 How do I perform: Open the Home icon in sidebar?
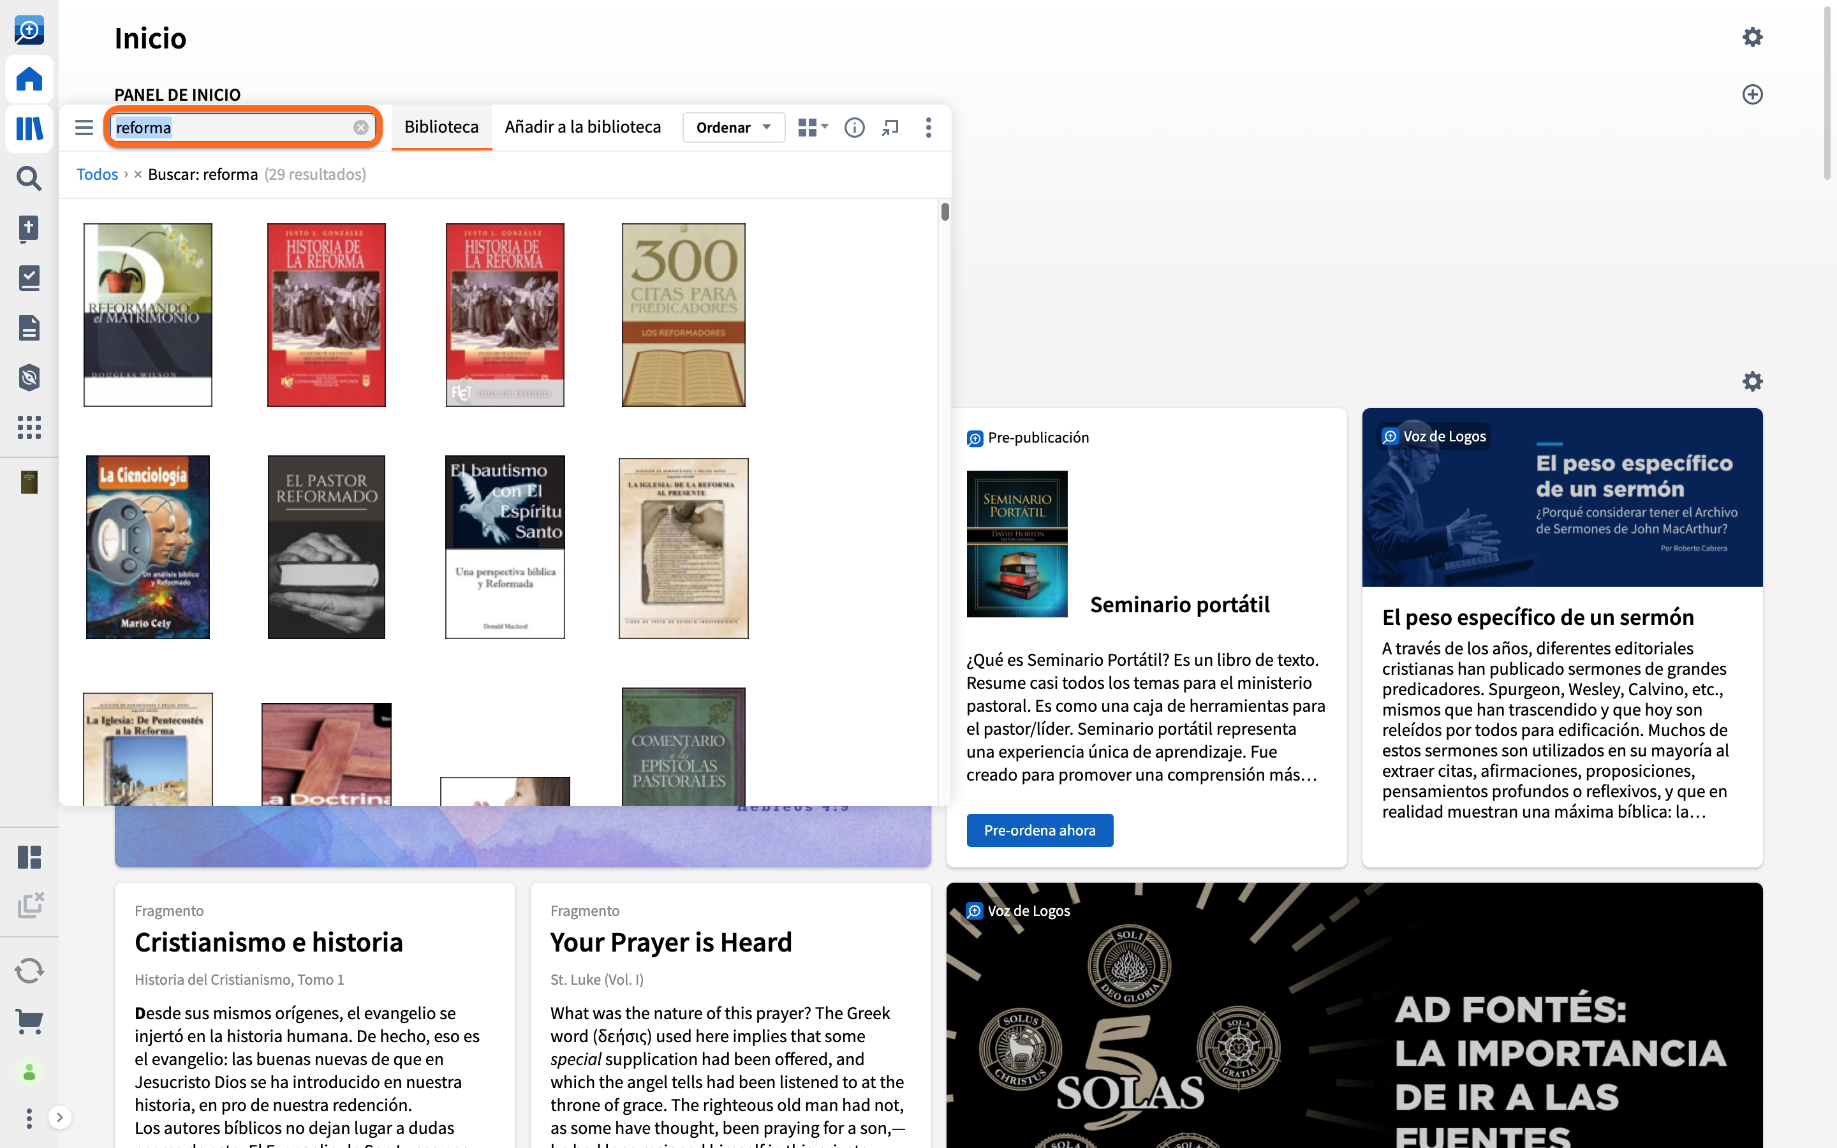[29, 79]
